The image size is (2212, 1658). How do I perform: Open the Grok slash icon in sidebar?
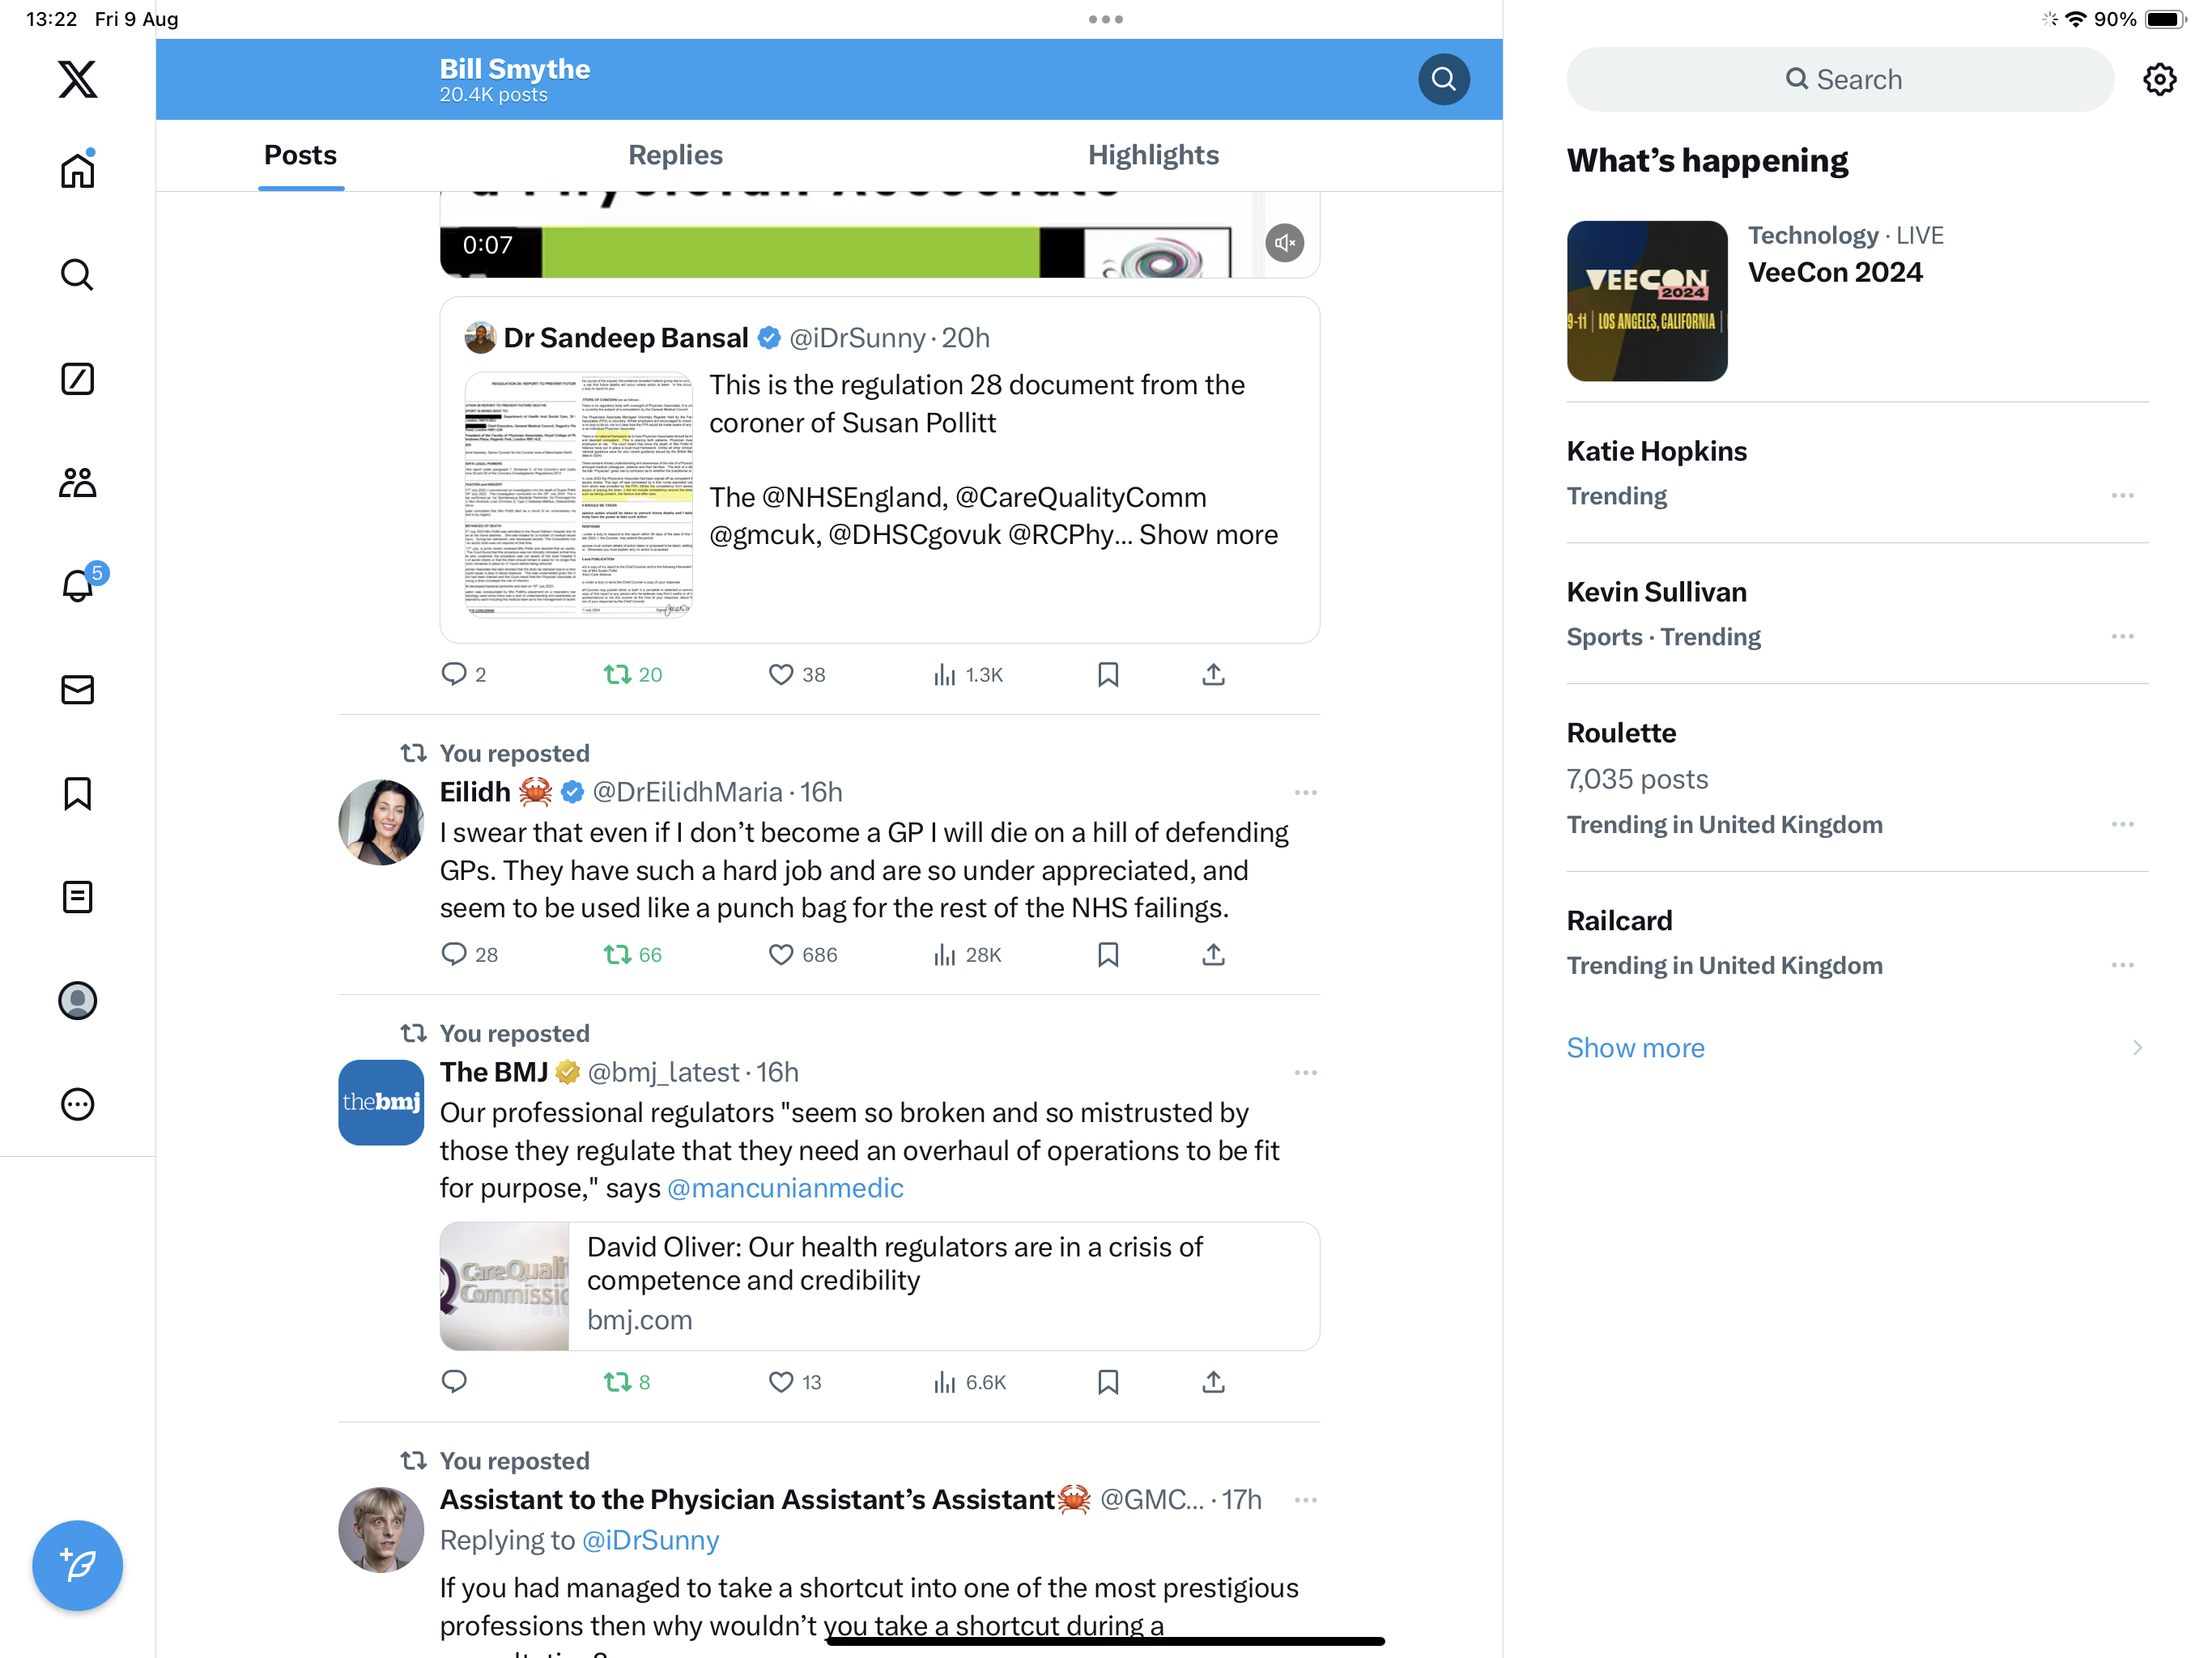coord(77,379)
